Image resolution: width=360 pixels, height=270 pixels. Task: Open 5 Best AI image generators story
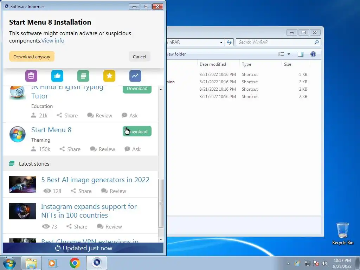pyautogui.click(x=95, y=180)
